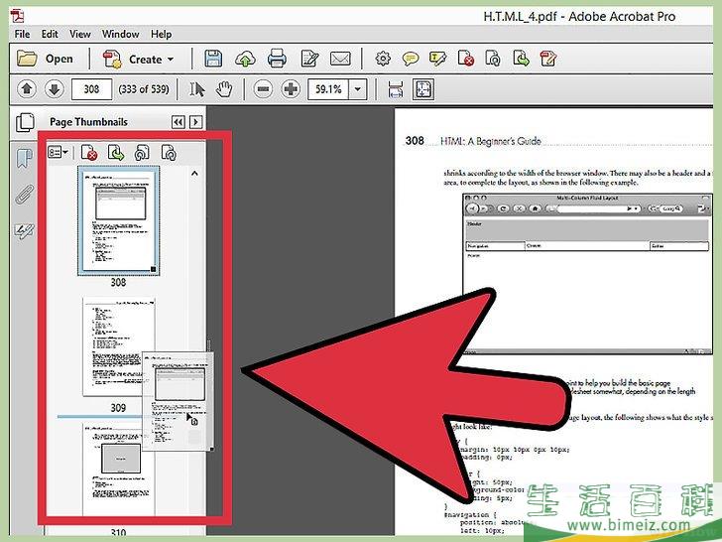Rotate clockwise icon in thumbnails panel

tap(169, 153)
